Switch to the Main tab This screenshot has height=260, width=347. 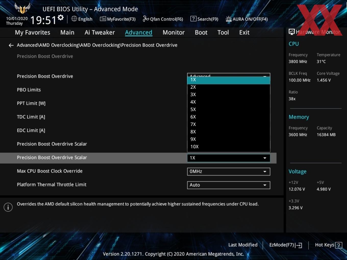[67, 32]
